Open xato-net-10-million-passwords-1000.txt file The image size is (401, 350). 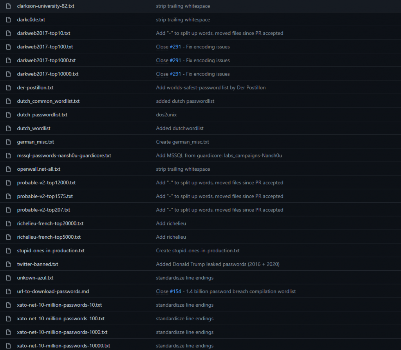(62, 332)
